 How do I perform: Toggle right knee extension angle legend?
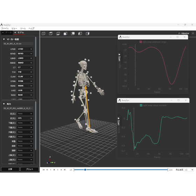pyautogui.click(x=141, y=42)
